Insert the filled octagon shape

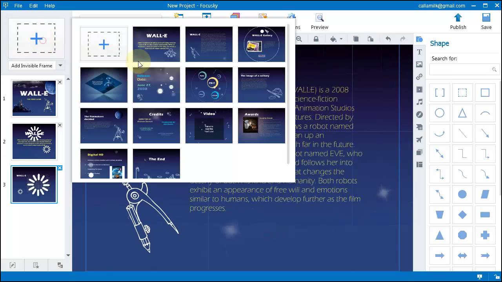click(462, 235)
